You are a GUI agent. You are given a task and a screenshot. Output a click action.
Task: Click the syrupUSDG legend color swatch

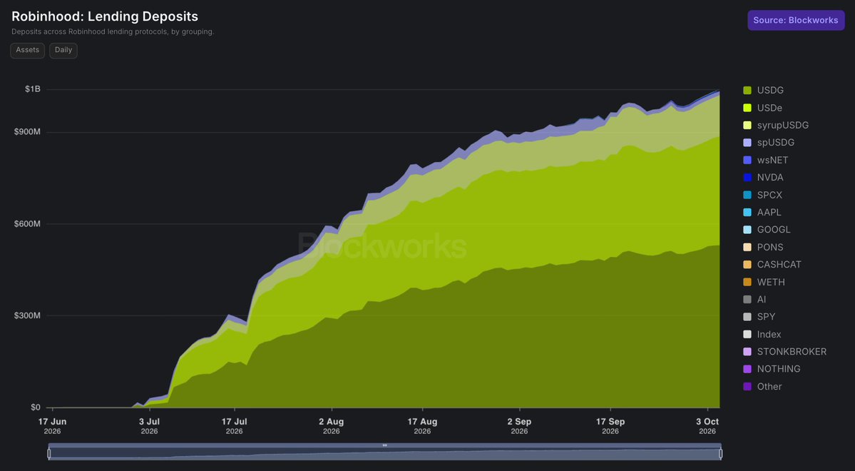coord(747,126)
